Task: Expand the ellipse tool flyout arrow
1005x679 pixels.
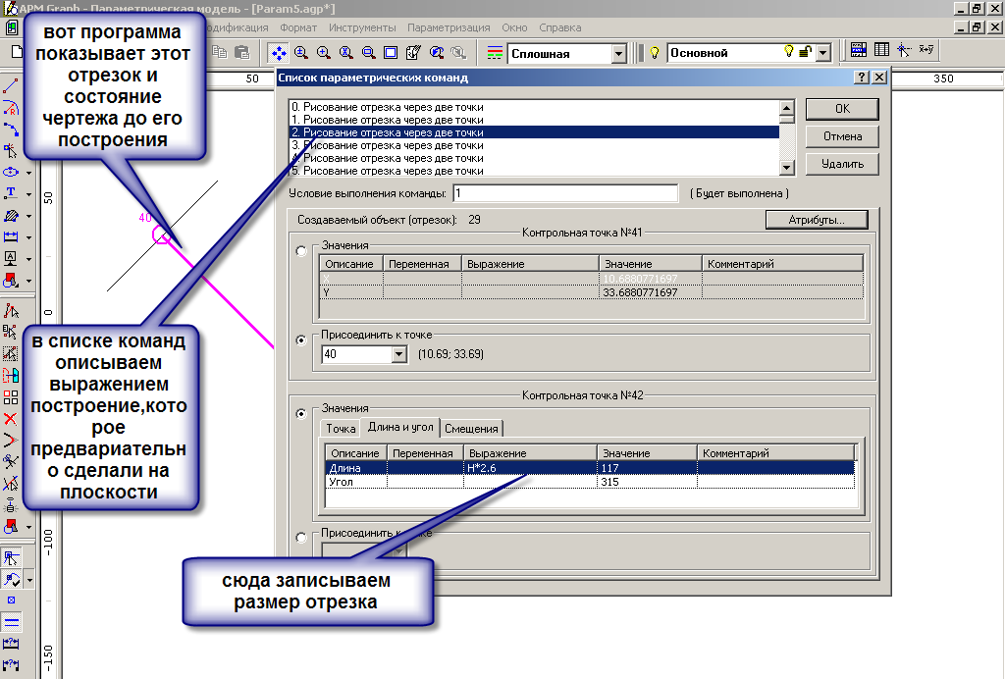Action: pyautogui.click(x=28, y=173)
